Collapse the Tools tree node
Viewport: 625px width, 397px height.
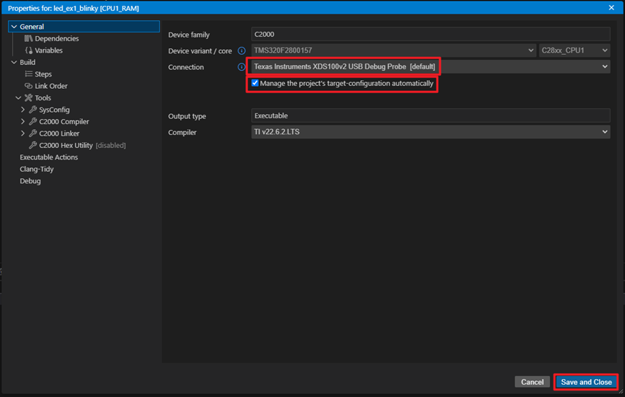[x=18, y=97]
